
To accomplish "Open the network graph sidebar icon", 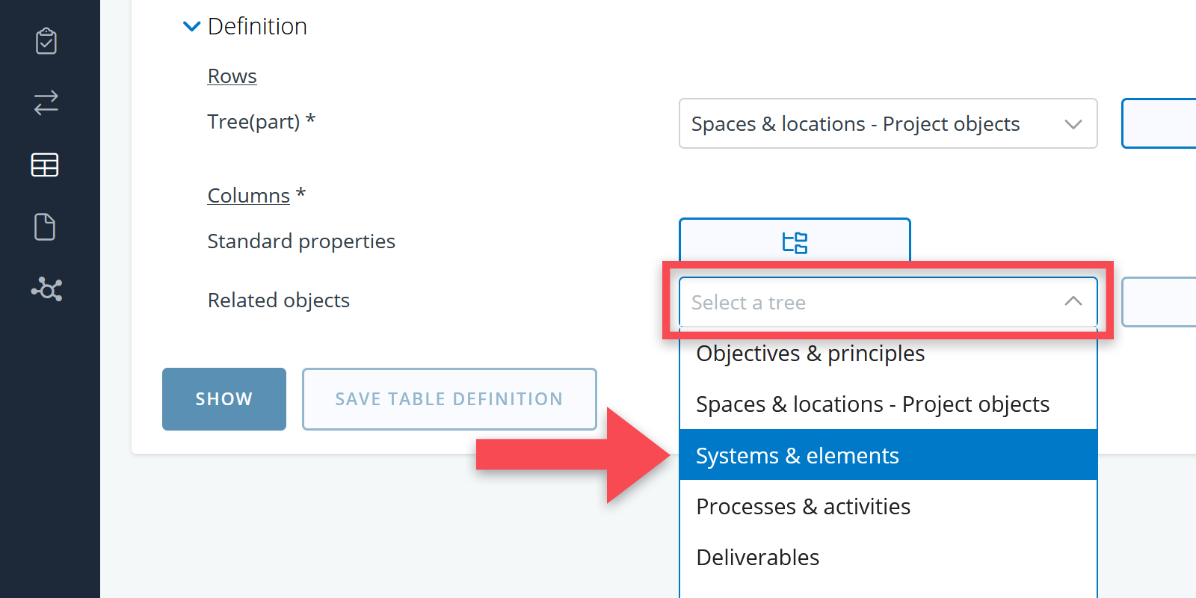I will click(46, 289).
